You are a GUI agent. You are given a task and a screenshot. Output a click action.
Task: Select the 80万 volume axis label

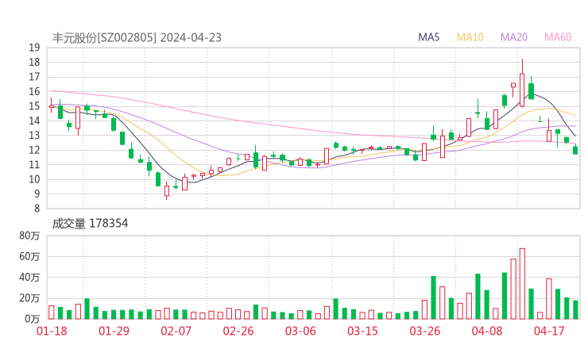(x=30, y=236)
